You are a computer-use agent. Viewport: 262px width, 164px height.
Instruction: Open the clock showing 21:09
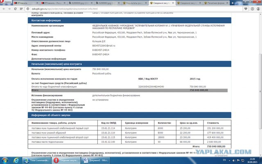pyautogui.click(x=252, y=160)
